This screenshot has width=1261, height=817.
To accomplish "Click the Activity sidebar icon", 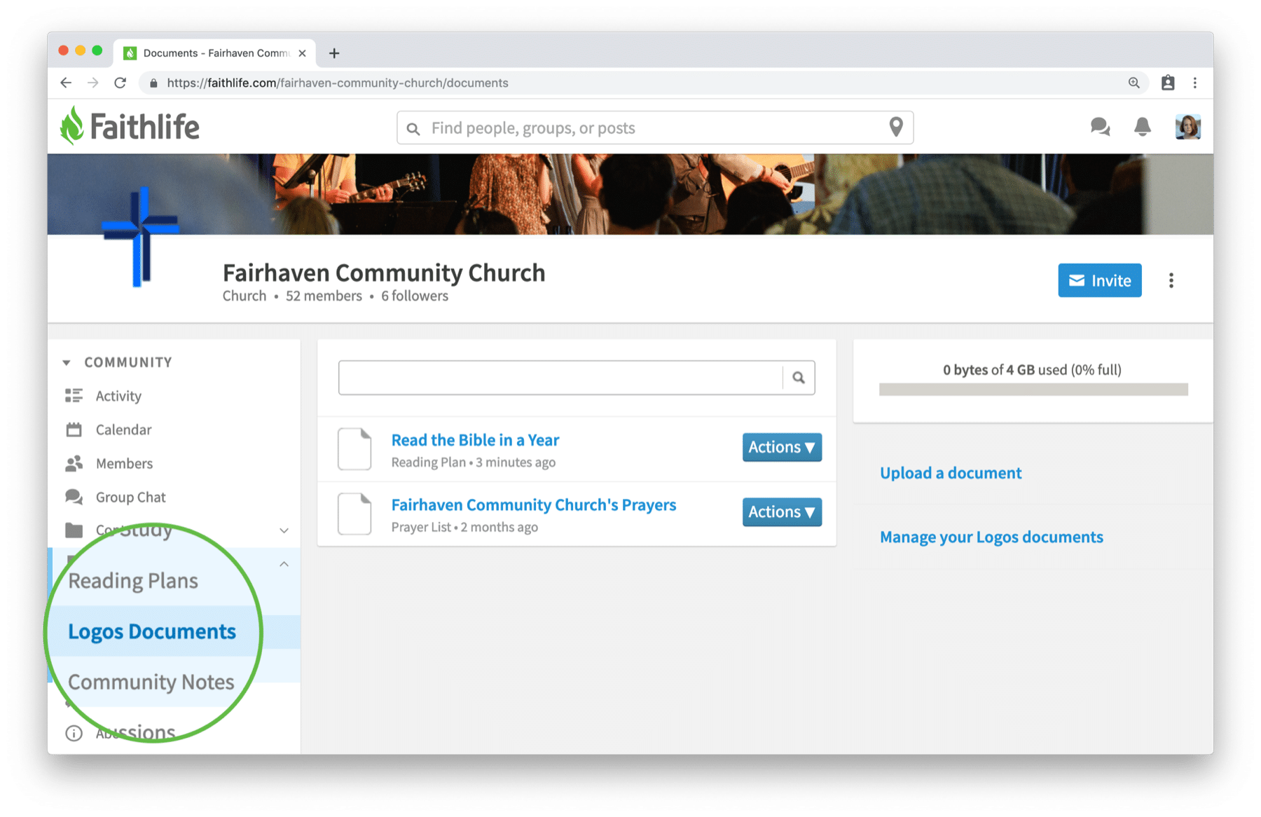I will (x=74, y=396).
